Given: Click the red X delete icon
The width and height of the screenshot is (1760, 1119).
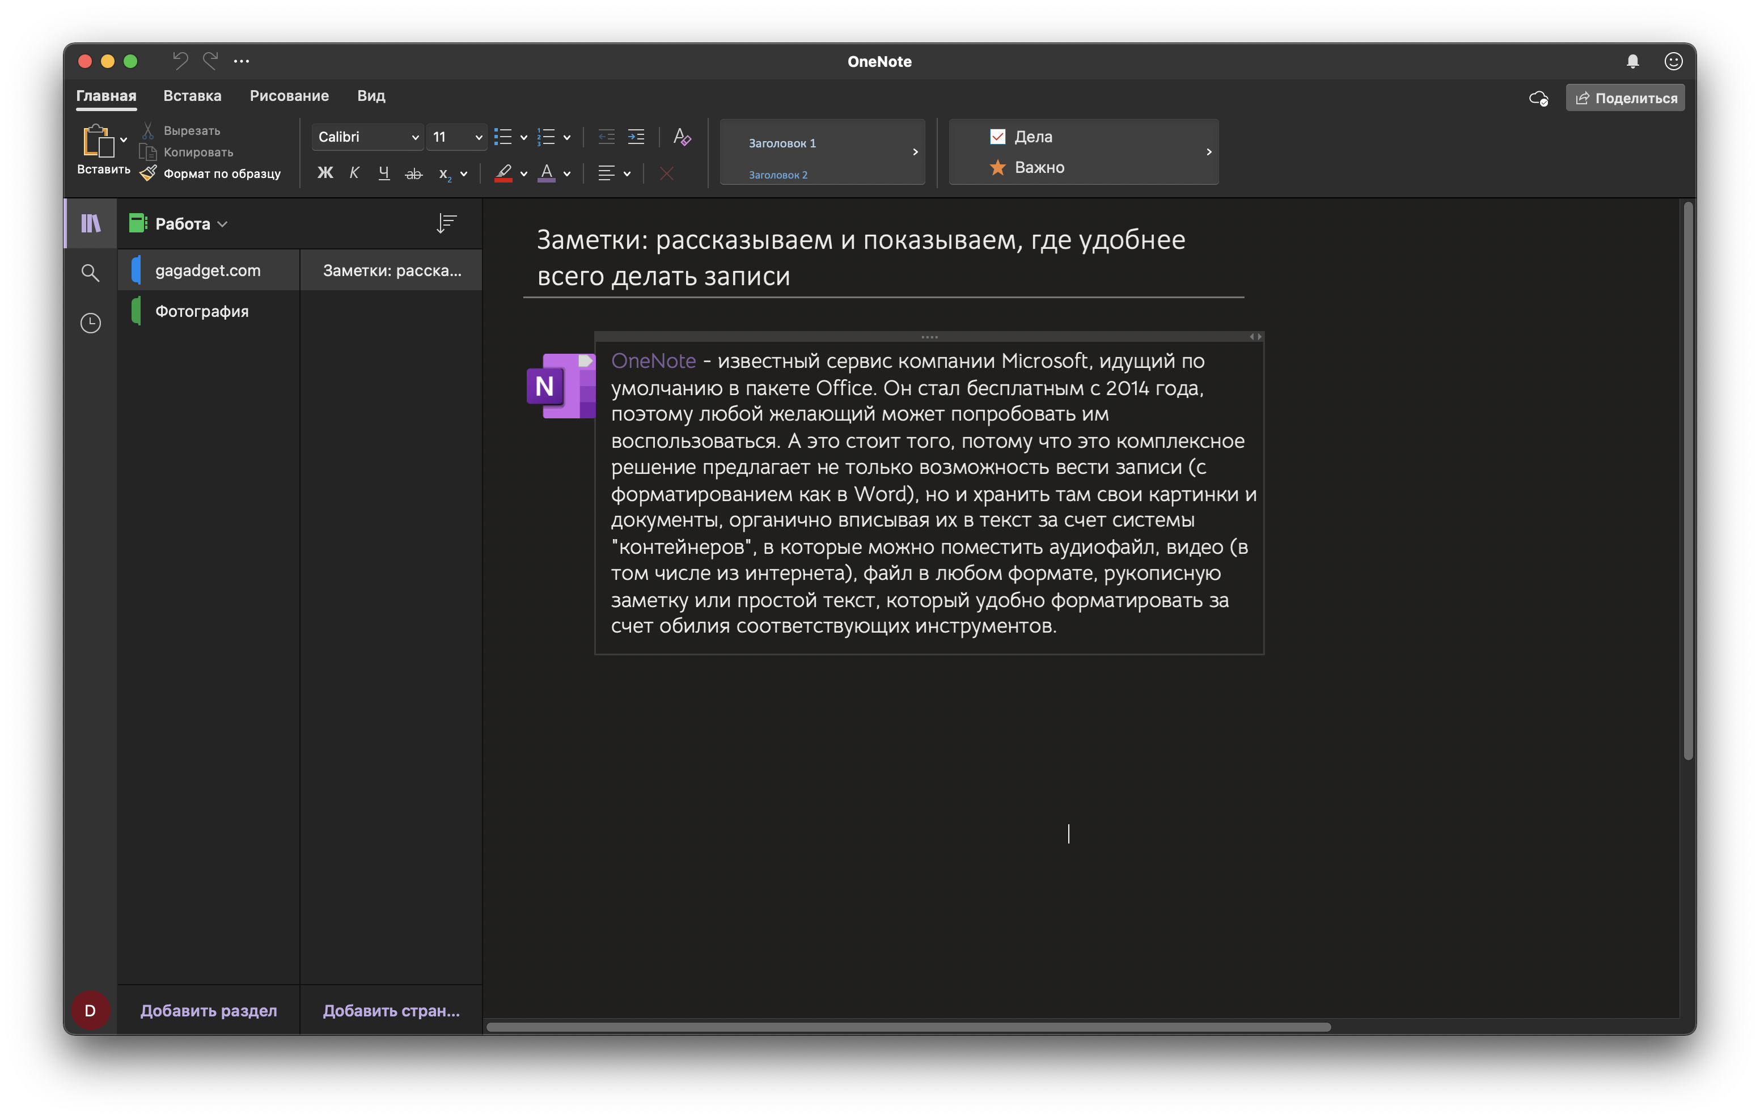Looking at the screenshot, I should coord(667,173).
